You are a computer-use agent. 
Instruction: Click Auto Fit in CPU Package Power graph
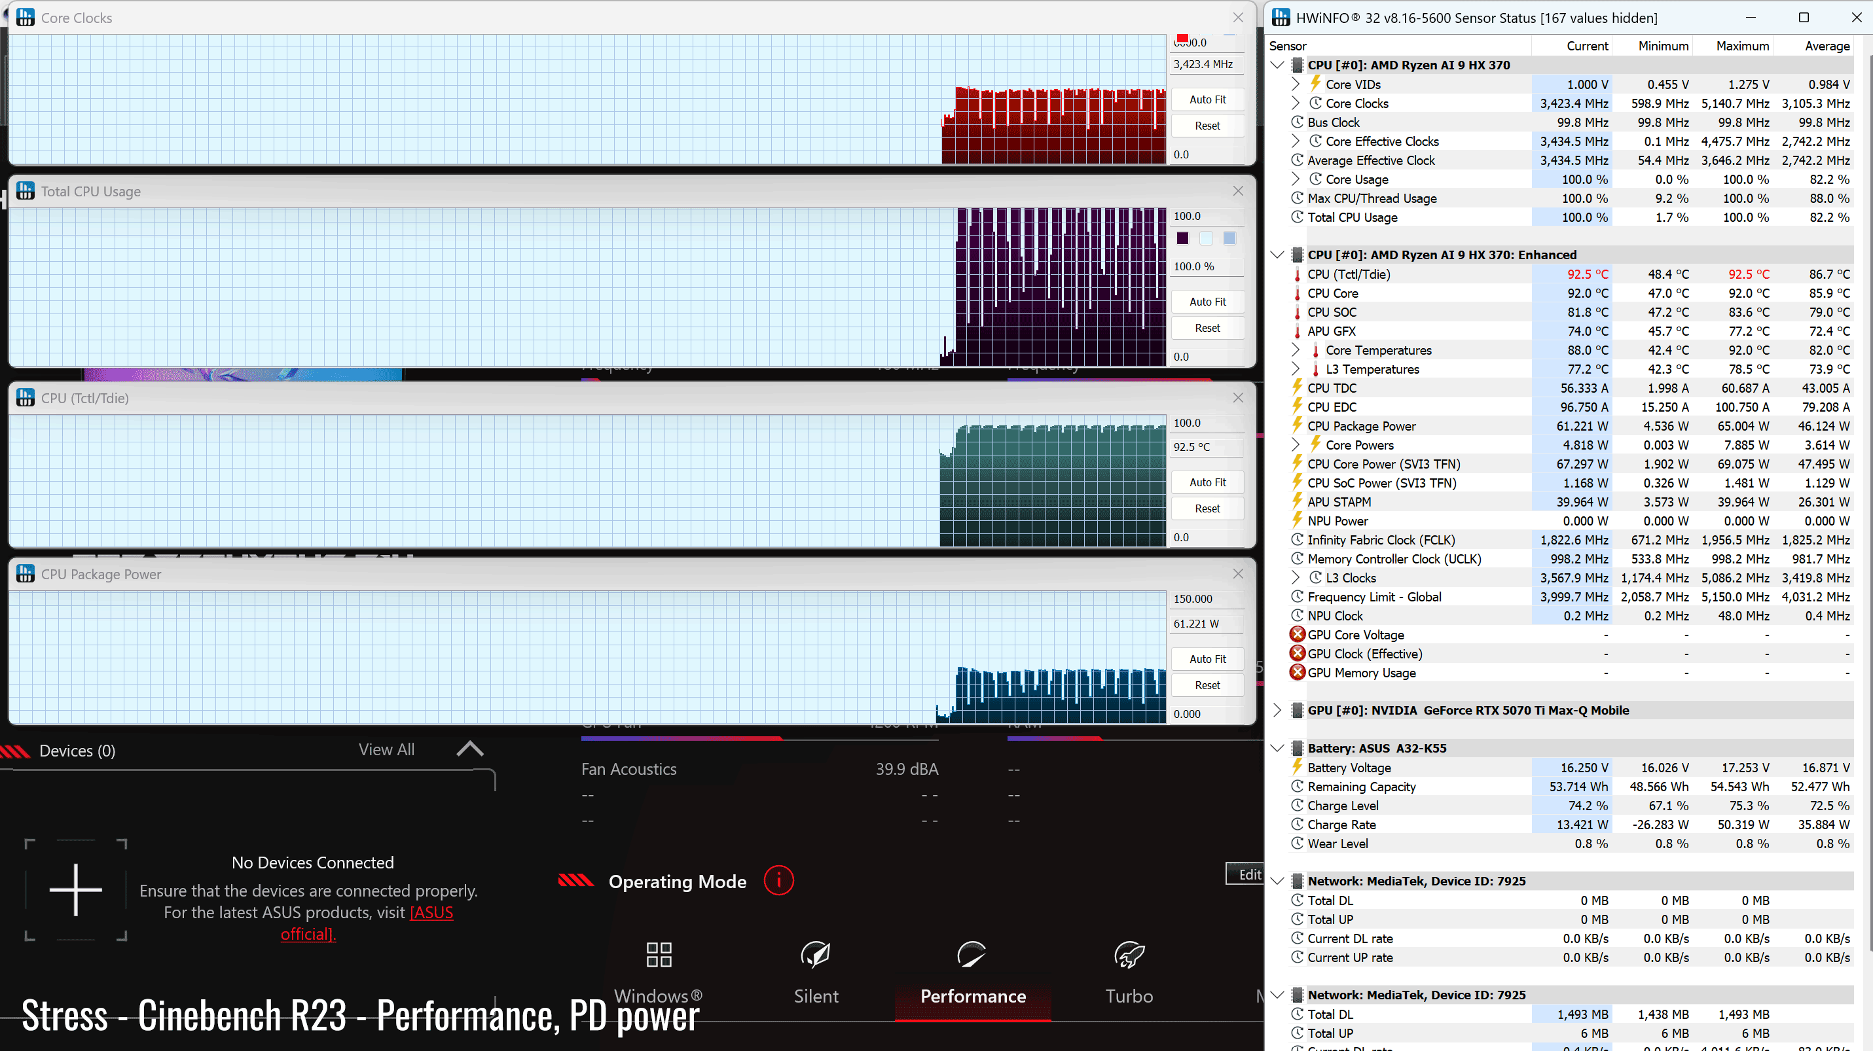click(1207, 658)
